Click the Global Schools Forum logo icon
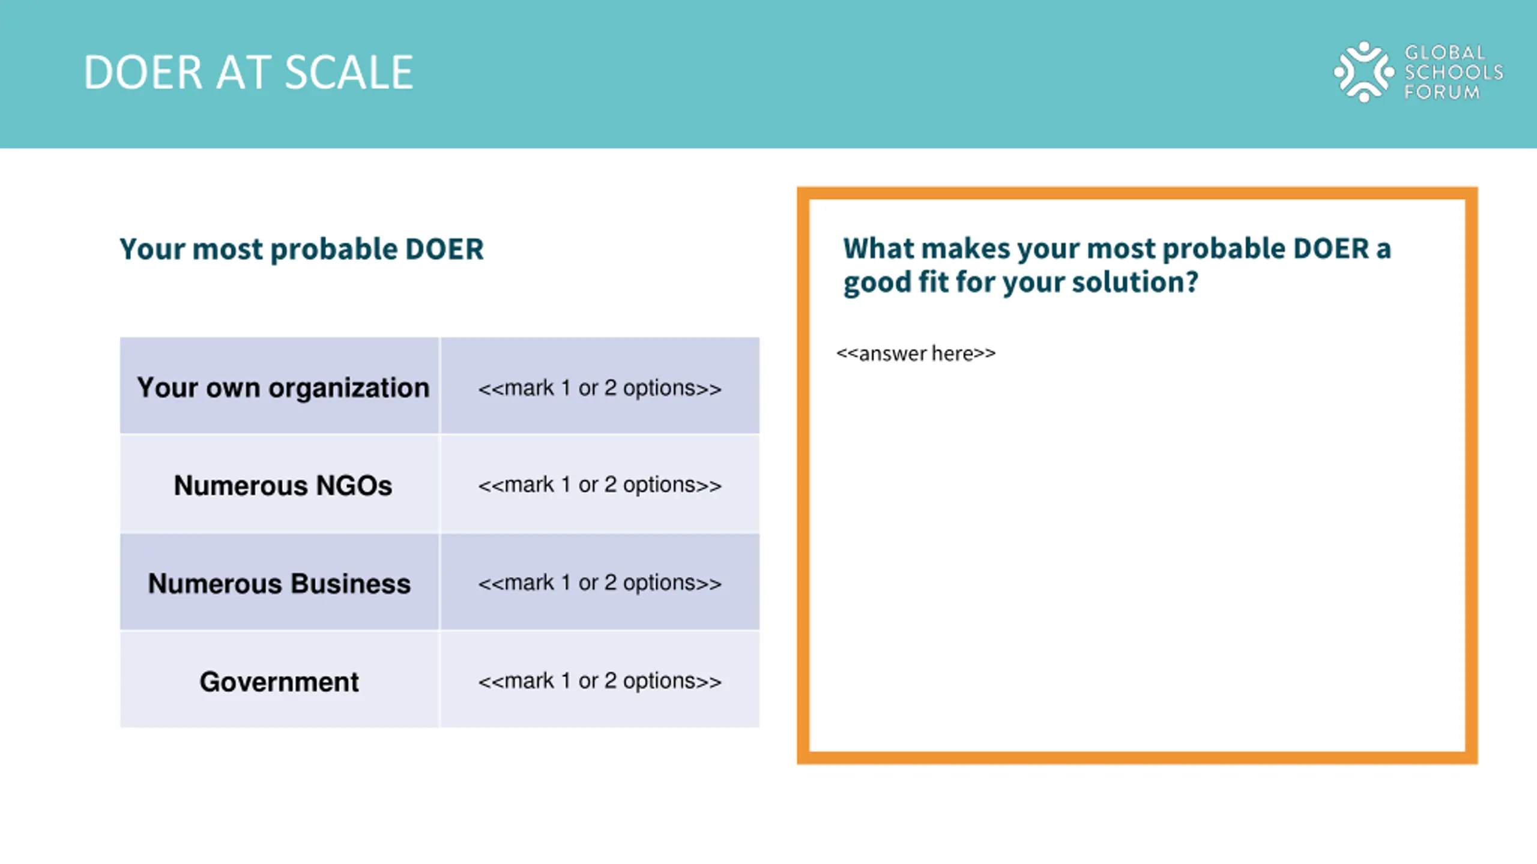 (x=1363, y=72)
